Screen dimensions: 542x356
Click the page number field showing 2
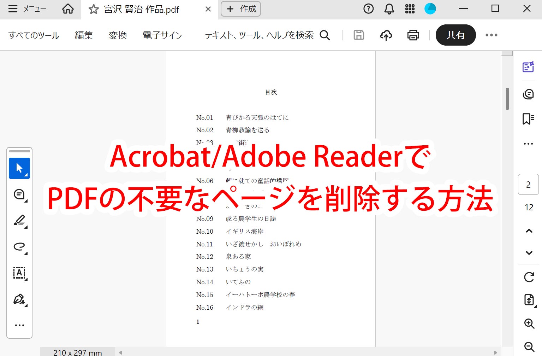click(528, 184)
